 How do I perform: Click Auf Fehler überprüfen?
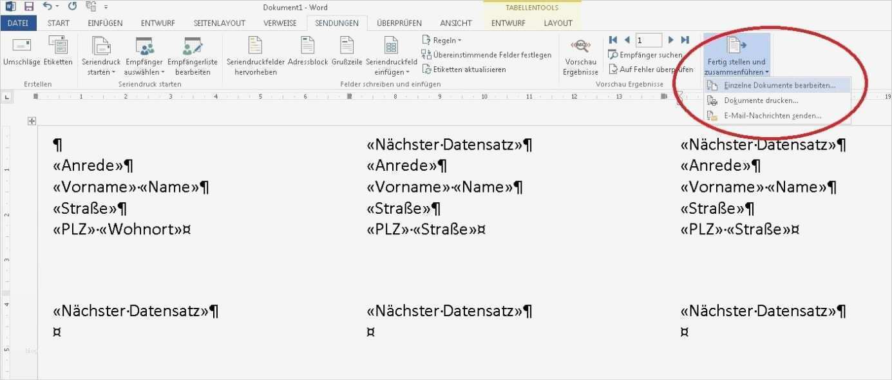pos(650,69)
